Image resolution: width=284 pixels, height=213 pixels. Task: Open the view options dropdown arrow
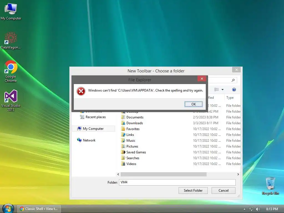tap(222, 90)
